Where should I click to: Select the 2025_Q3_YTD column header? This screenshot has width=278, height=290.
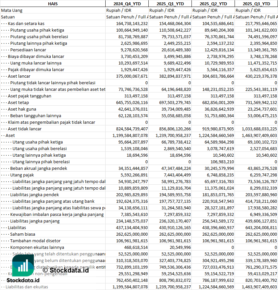tap(256, 4)
